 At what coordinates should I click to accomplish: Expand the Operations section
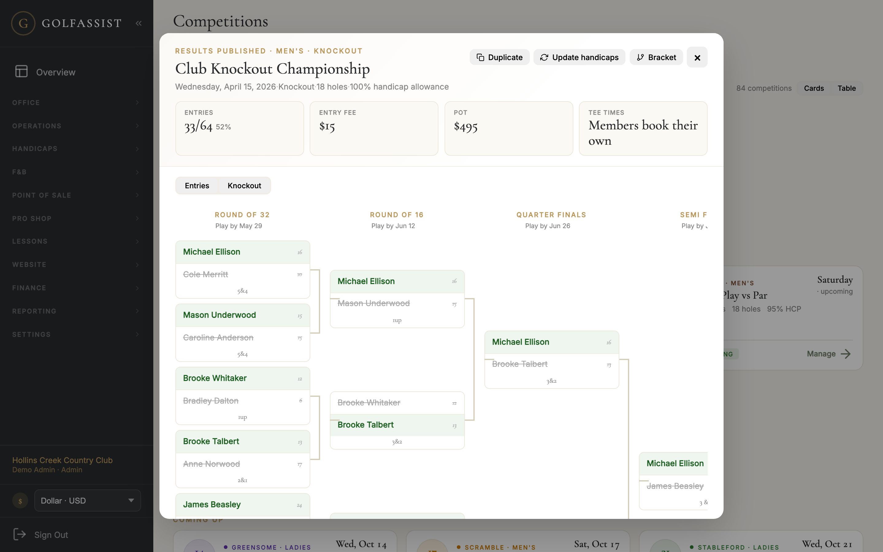tap(77, 126)
